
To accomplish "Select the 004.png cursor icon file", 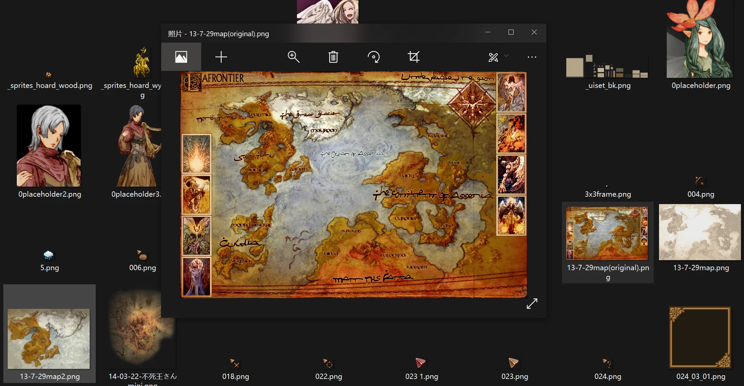I will [x=700, y=181].
